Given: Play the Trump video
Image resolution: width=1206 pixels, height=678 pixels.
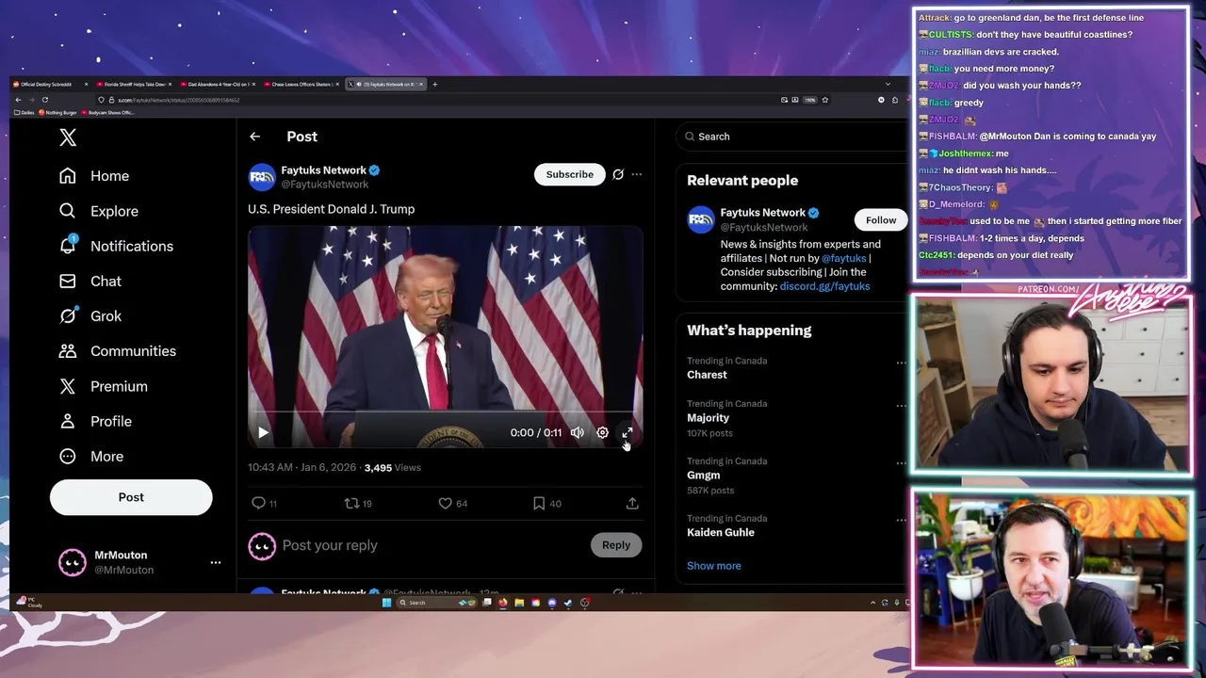Looking at the screenshot, I should pos(263,432).
